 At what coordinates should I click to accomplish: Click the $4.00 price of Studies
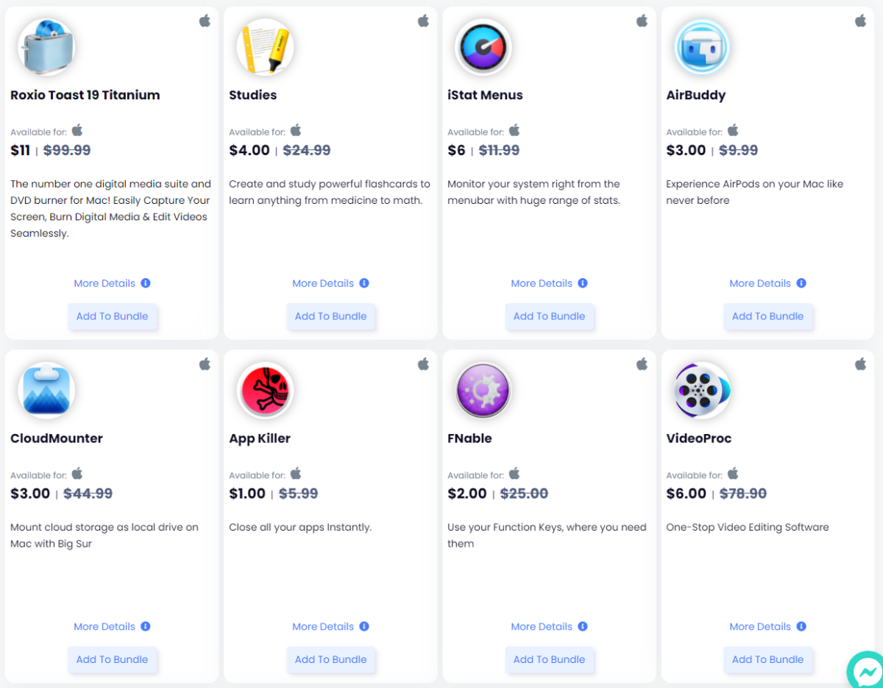coord(249,150)
